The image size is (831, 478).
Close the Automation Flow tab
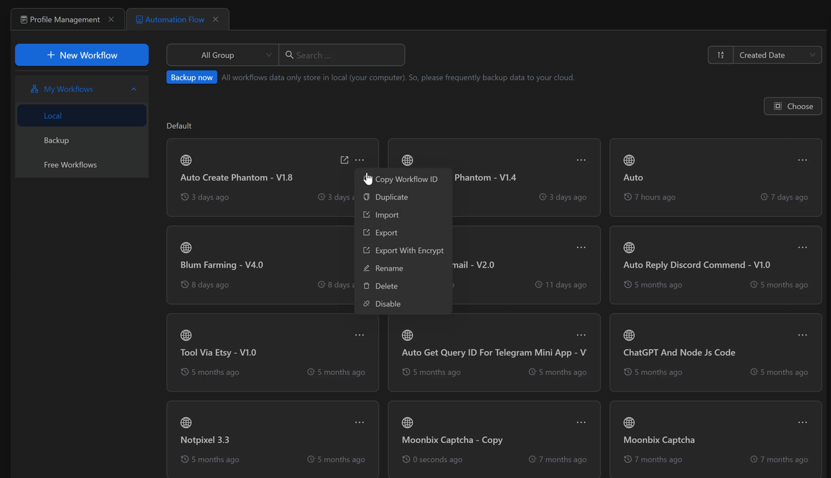point(215,19)
